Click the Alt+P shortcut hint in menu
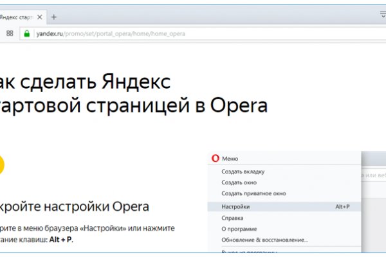The width and height of the screenshot is (386, 257). click(342, 207)
